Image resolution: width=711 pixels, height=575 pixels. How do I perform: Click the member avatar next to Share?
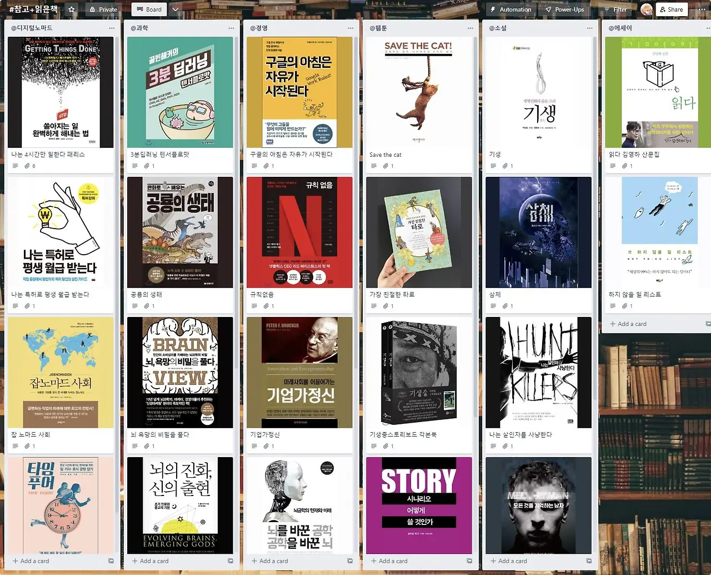point(646,9)
